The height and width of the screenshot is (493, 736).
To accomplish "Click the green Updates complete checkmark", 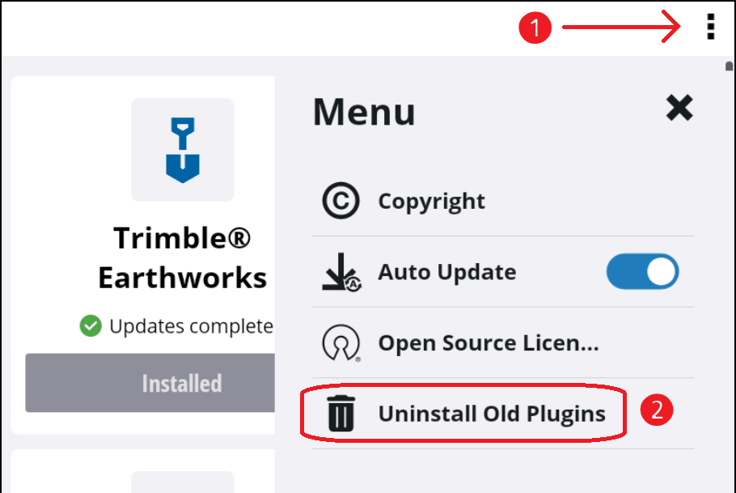I will [x=90, y=326].
